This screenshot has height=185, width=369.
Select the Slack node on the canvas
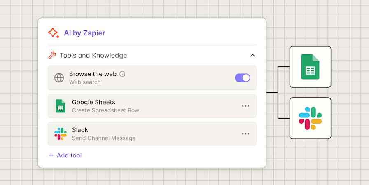tap(310, 118)
